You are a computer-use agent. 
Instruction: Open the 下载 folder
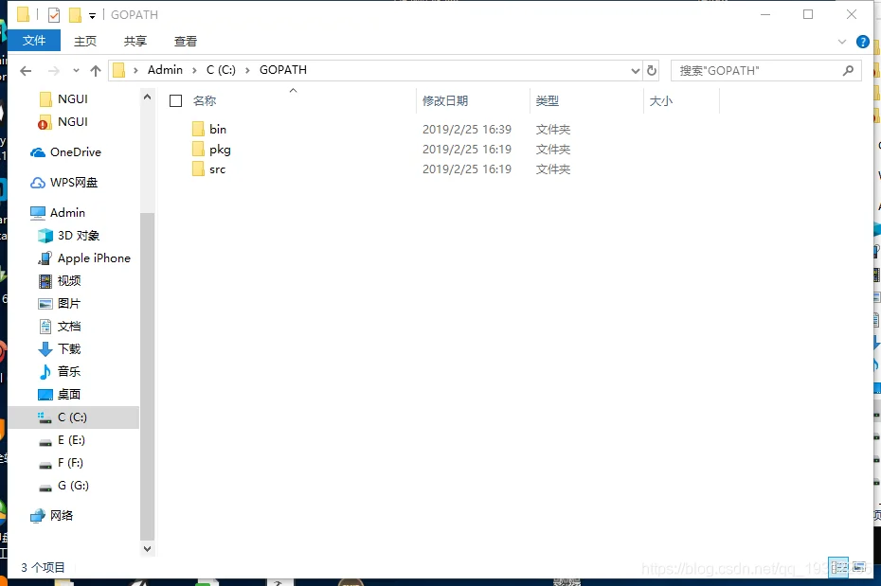[x=59, y=349]
